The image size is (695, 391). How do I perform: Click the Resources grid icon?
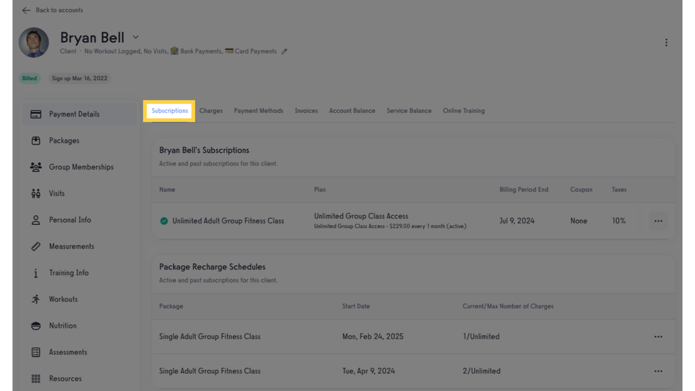(x=35, y=379)
